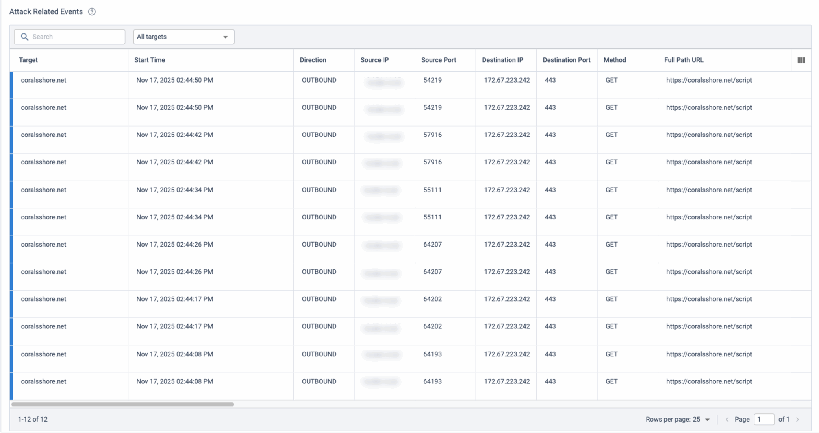Click the search magnifier icon
Image resolution: width=819 pixels, height=433 pixels.
(24, 37)
